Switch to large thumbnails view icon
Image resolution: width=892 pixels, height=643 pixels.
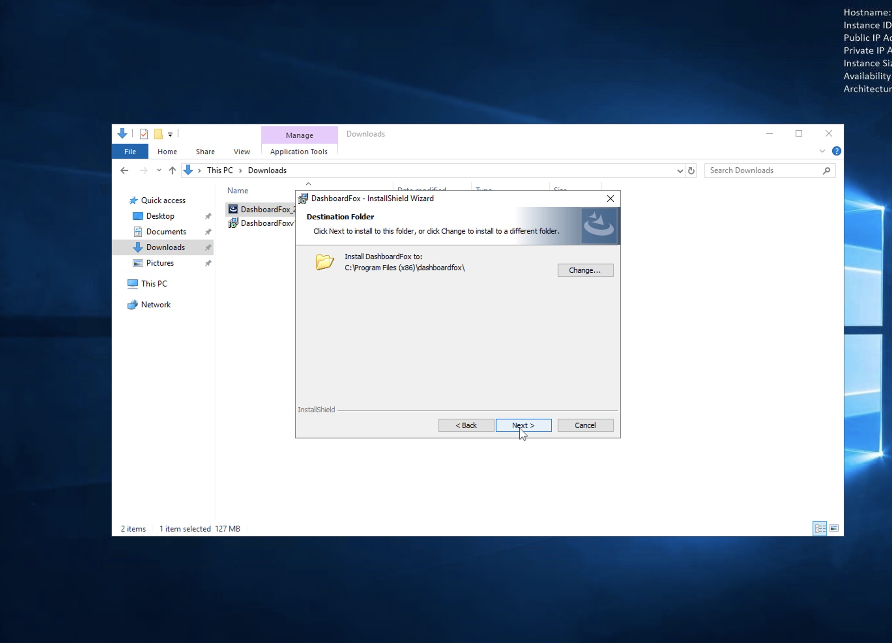(834, 528)
